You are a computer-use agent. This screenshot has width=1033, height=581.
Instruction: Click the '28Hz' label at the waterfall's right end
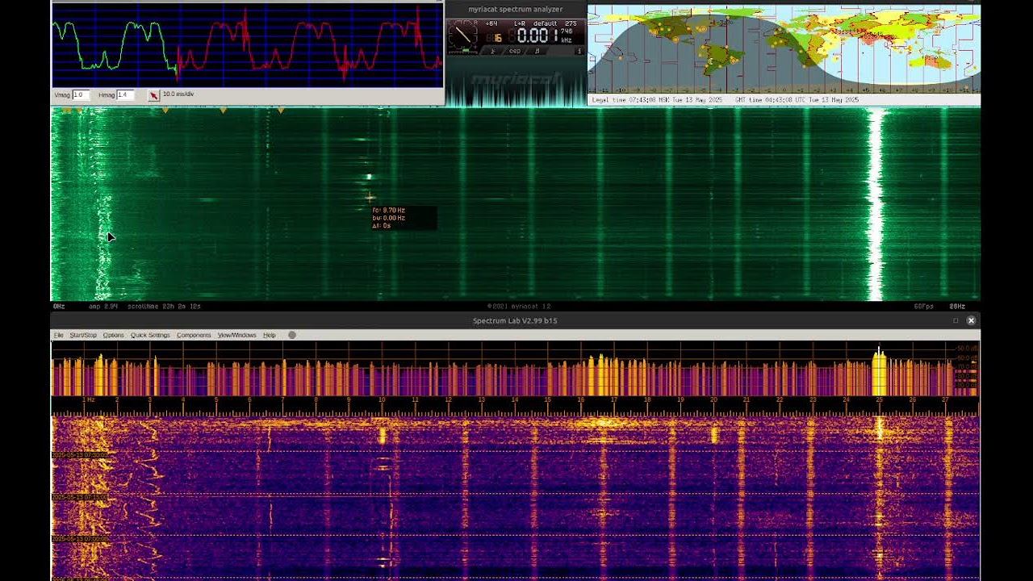pyautogui.click(x=957, y=307)
